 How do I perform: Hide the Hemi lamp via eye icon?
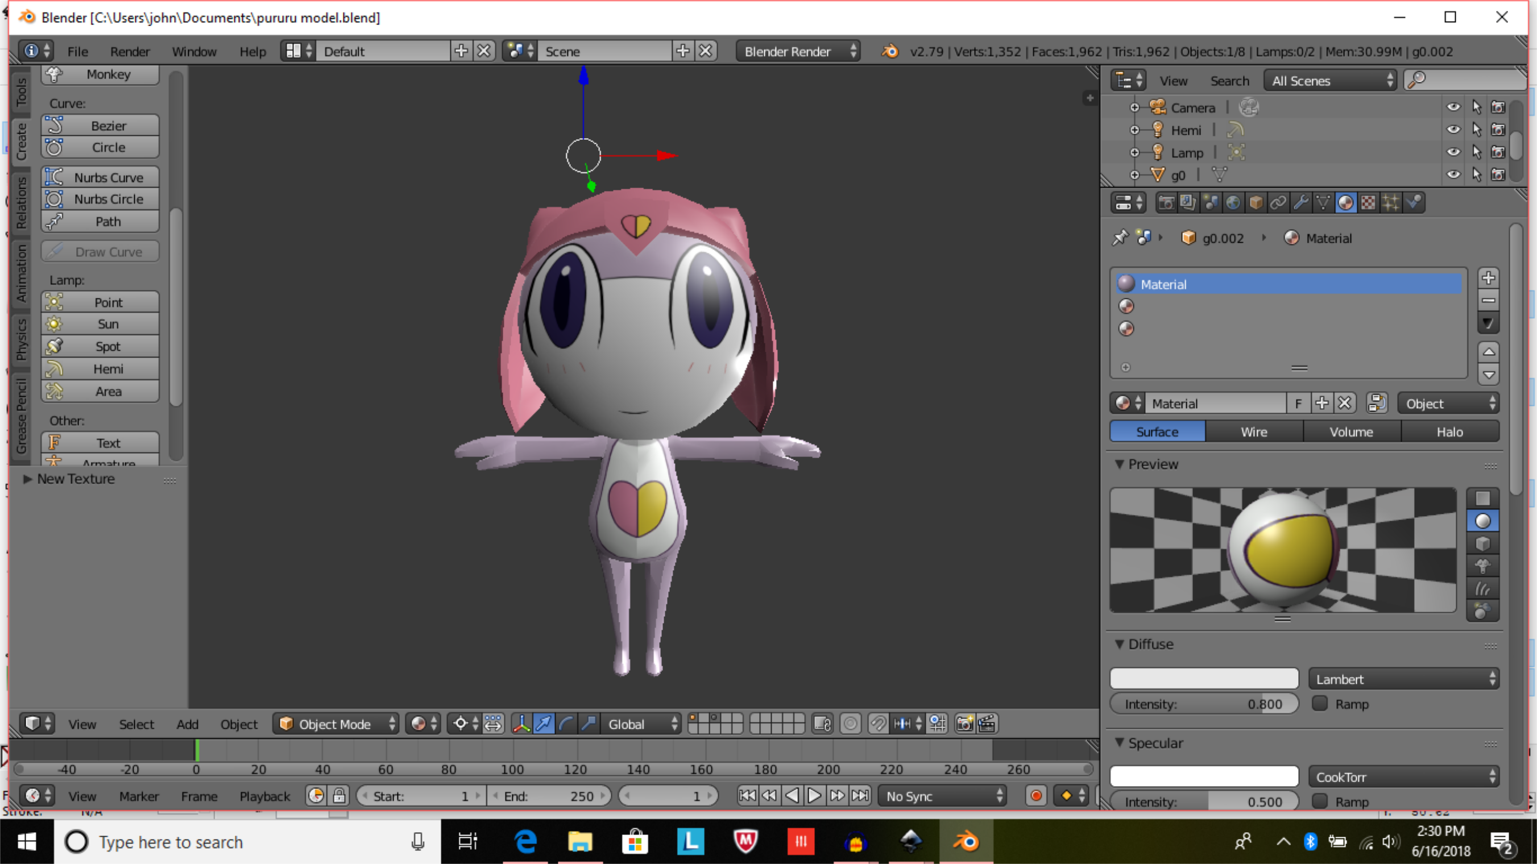[x=1453, y=130]
